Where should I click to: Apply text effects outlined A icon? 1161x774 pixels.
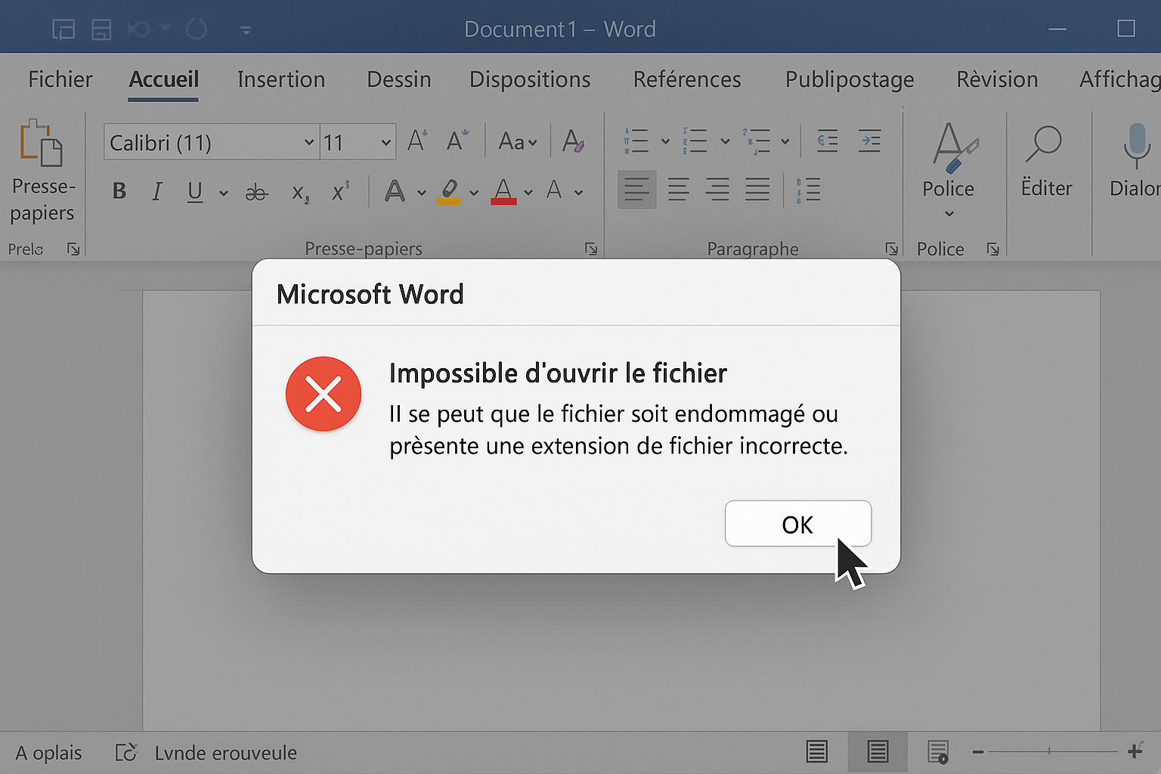point(395,191)
